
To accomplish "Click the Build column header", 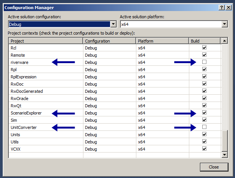I will (x=205, y=41).
